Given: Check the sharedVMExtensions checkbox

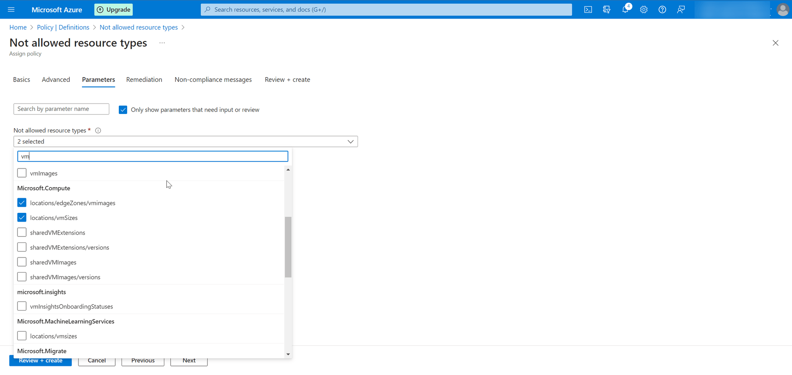Looking at the screenshot, I should pos(22,232).
